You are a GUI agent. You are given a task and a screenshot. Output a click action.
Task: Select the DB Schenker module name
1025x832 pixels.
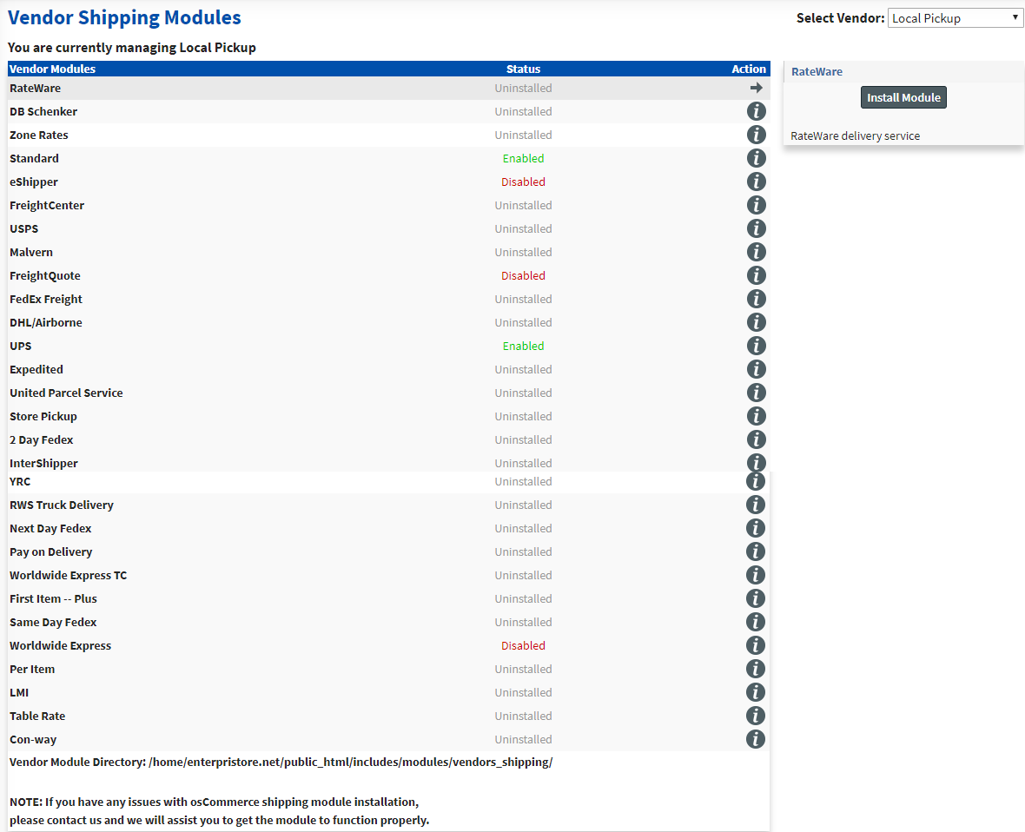coord(43,112)
